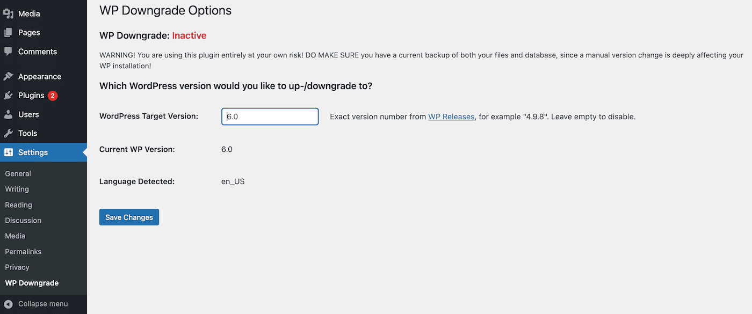Open the WP Releases link

coord(451,116)
